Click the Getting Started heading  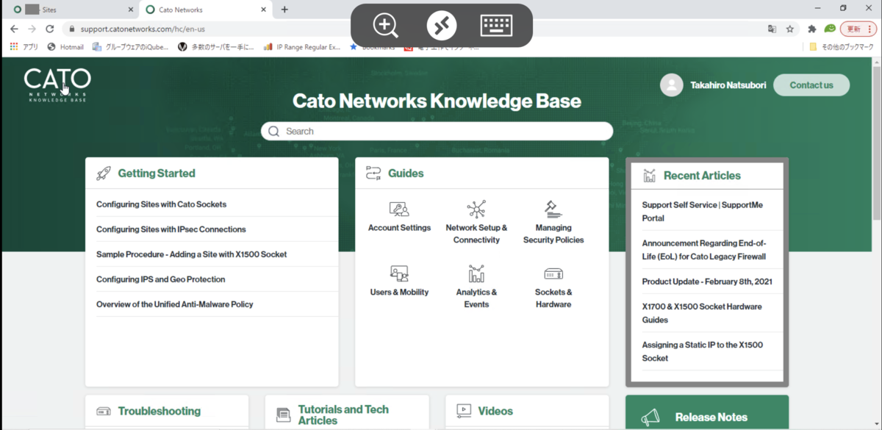(x=157, y=173)
